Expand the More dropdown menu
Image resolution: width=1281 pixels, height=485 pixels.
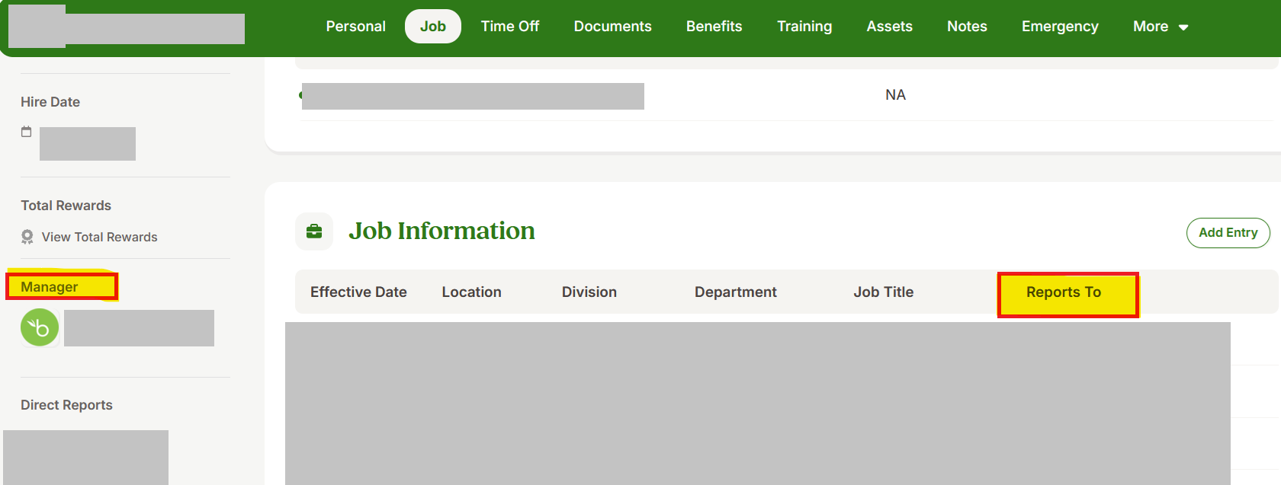1161,27
